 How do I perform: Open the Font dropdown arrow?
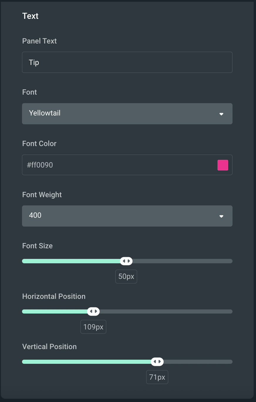coord(221,114)
